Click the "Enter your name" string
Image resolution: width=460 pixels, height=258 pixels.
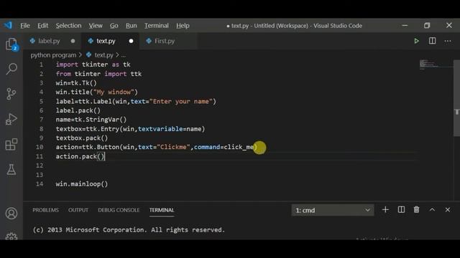click(180, 102)
